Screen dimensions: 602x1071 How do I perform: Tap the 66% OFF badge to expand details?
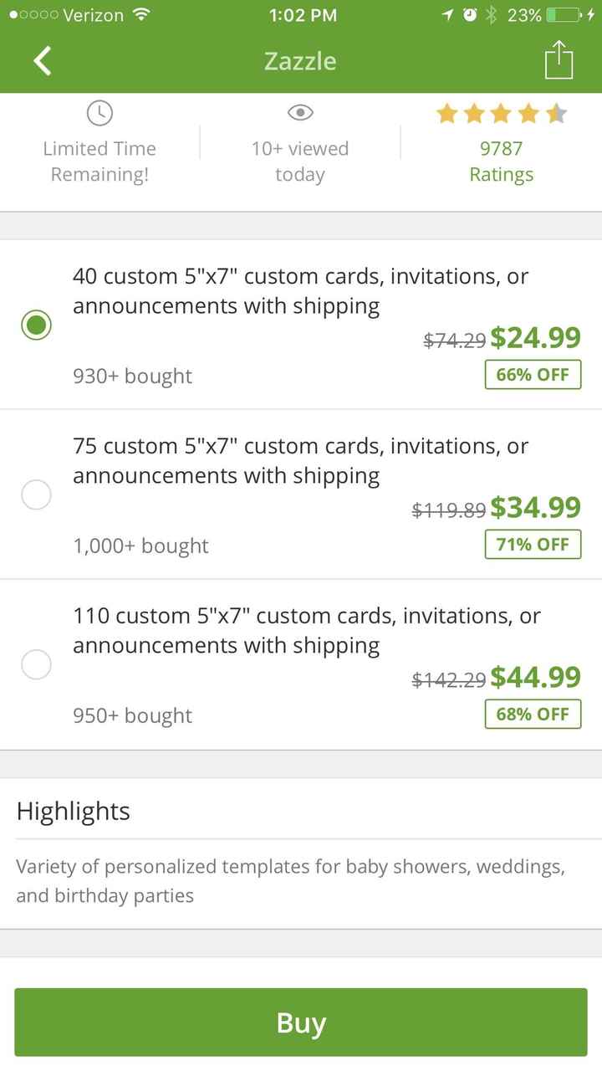tap(533, 375)
